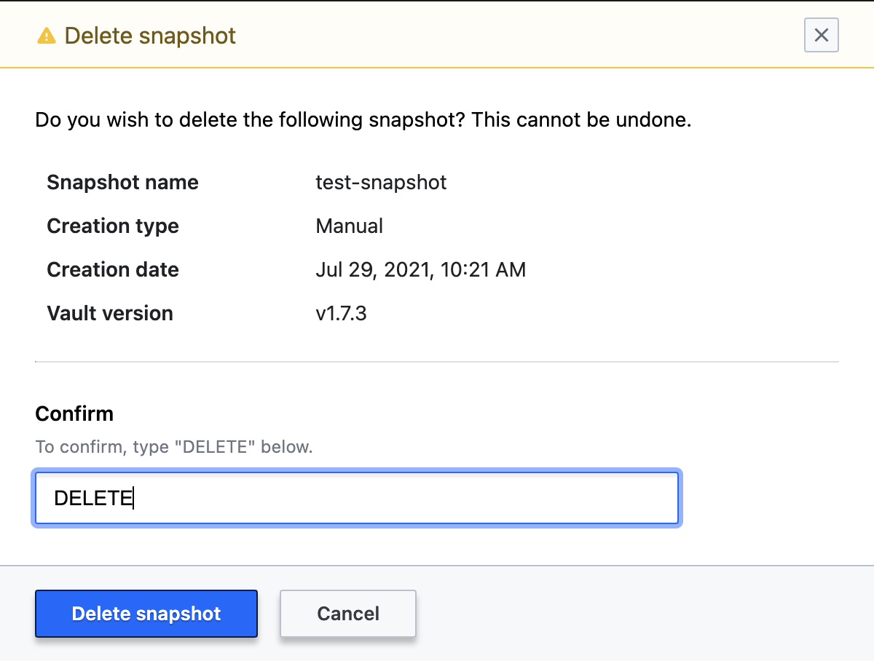Click the "This cannot be undone" warning message
The height and width of the screenshot is (661, 874).
click(x=580, y=119)
